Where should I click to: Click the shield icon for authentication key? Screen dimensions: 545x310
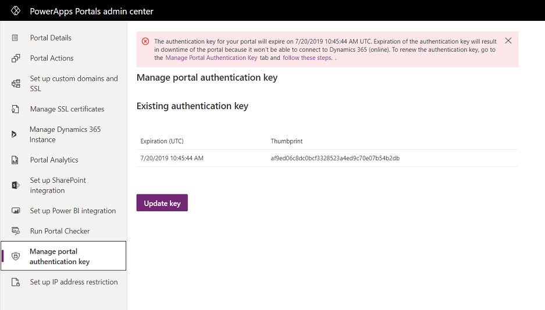pyautogui.click(x=16, y=256)
